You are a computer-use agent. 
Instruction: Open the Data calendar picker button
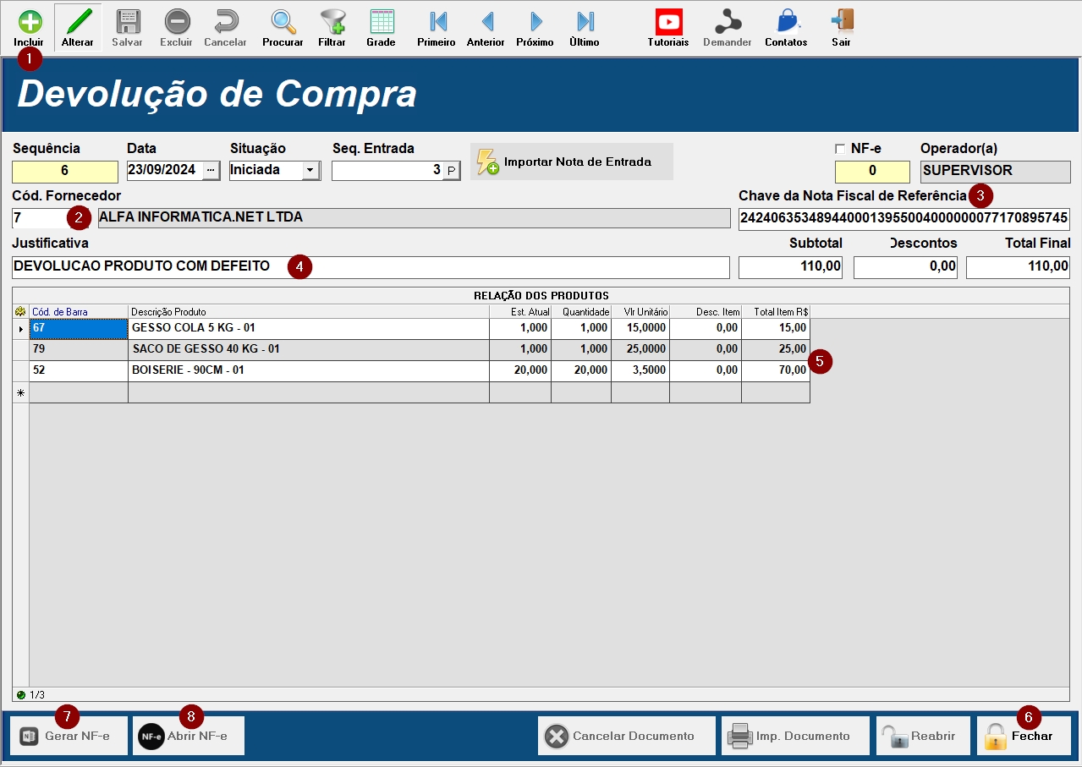coord(211,170)
